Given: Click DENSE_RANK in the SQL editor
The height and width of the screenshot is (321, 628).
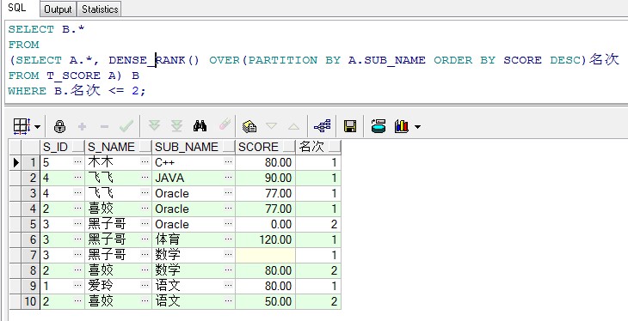Looking at the screenshot, I should [147, 60].
